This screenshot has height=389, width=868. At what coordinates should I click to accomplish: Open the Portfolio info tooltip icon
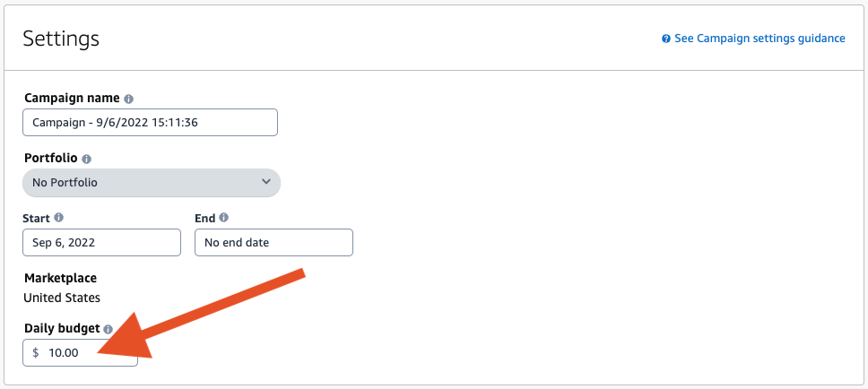[86, 159]
